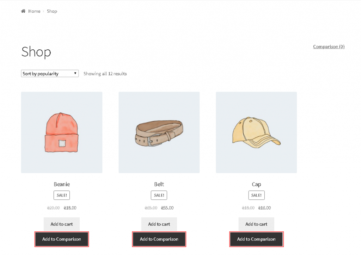This screenshot has width=361, height=255.
Task: Click the ₴55.00 sale price under Belt
Action: click(x=167, y=207)
